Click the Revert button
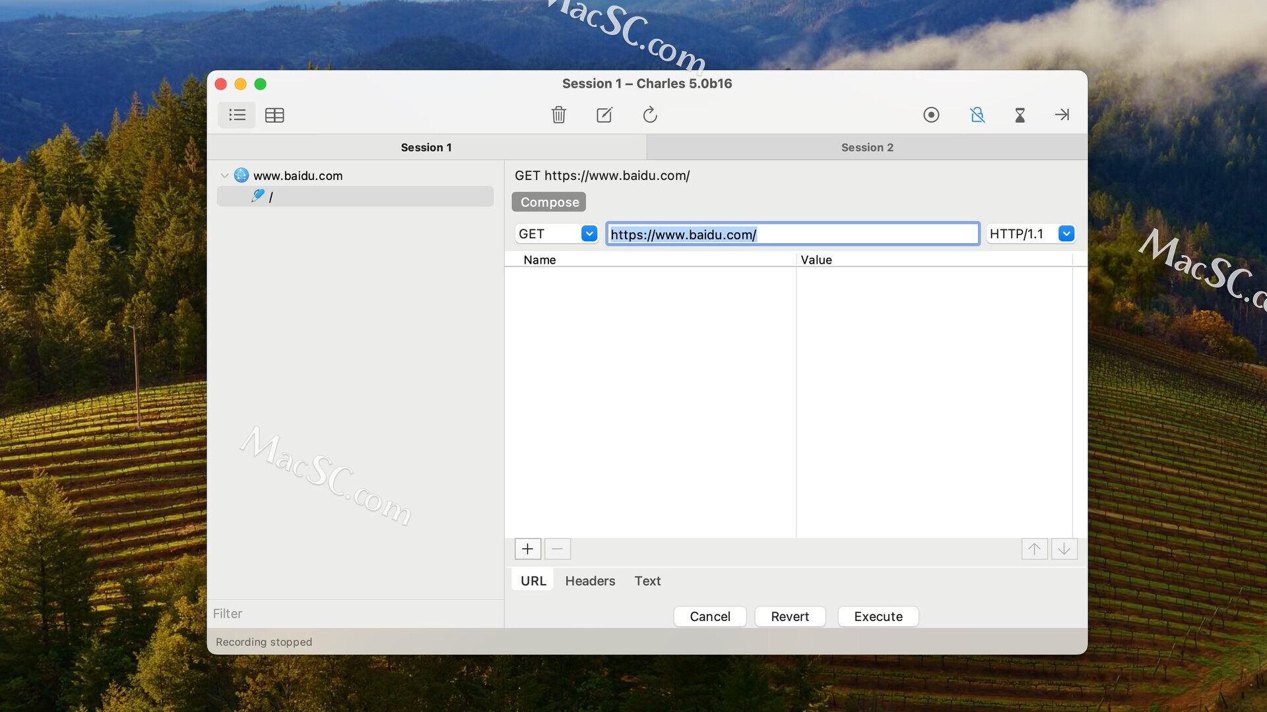This screenshot has width=1267, height=712. pos(790,616)
